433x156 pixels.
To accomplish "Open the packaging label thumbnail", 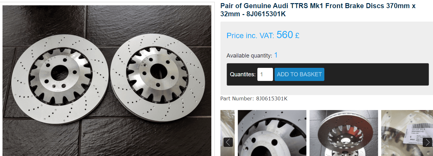I will [407, 133].
